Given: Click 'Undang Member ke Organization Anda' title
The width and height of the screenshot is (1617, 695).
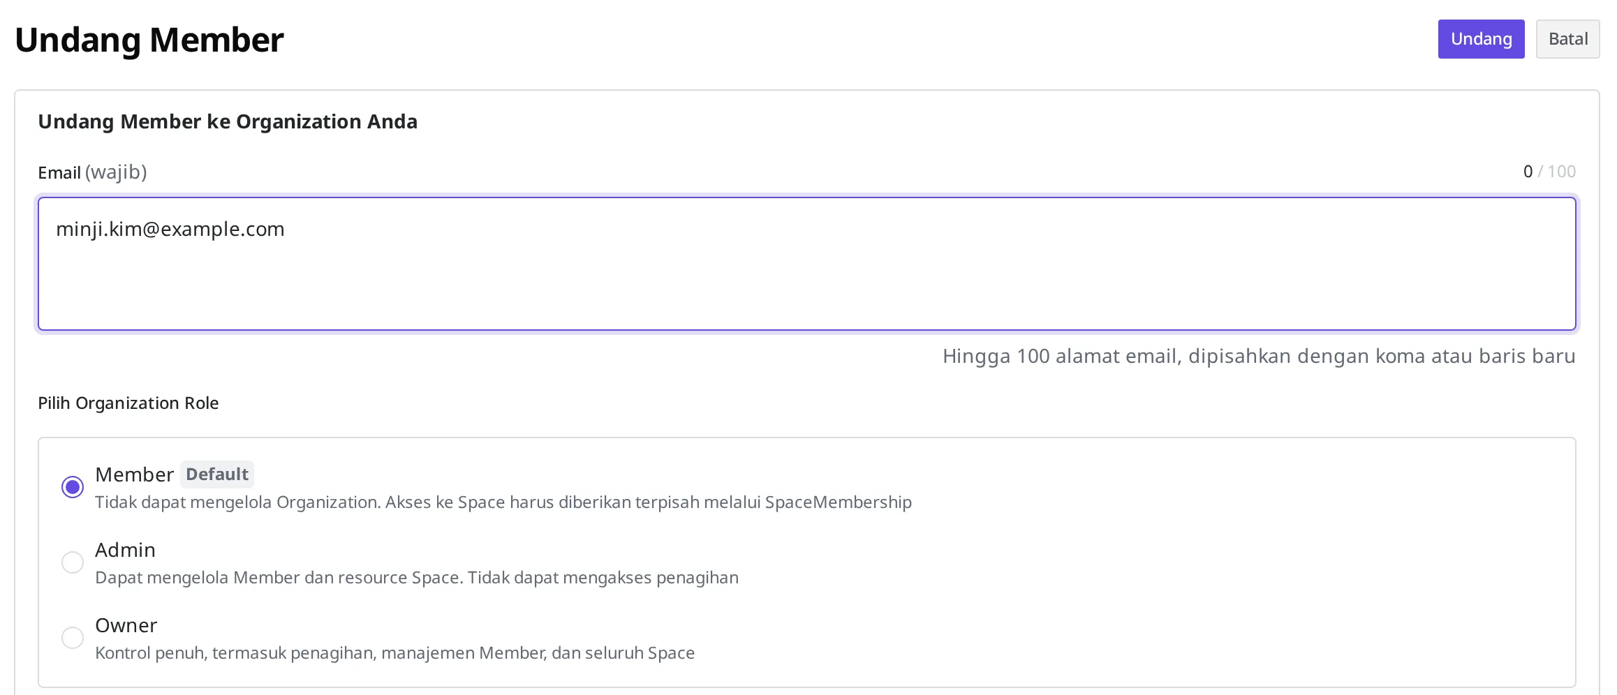Looking at the screenshot, I should [x=228, y=121].
